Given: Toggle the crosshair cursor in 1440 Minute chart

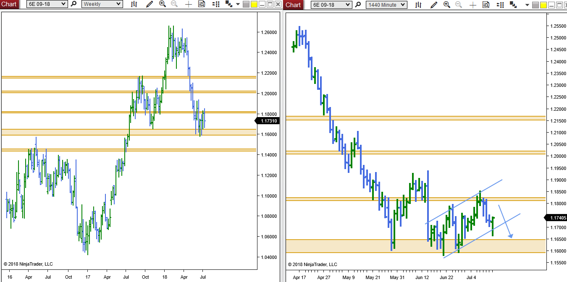Looking at the screenshot, I should (x=473, y=5).
